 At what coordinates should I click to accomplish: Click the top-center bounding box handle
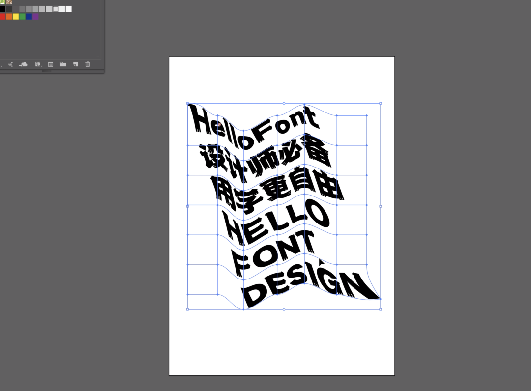[x=284, y=103]
